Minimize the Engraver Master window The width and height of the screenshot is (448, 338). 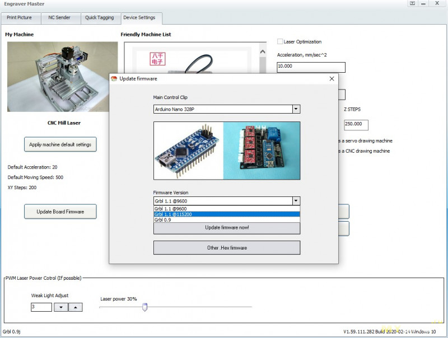tap(423, 3)
